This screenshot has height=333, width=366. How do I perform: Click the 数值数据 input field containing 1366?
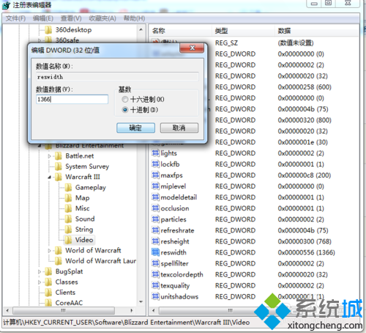tap(72, 99)
